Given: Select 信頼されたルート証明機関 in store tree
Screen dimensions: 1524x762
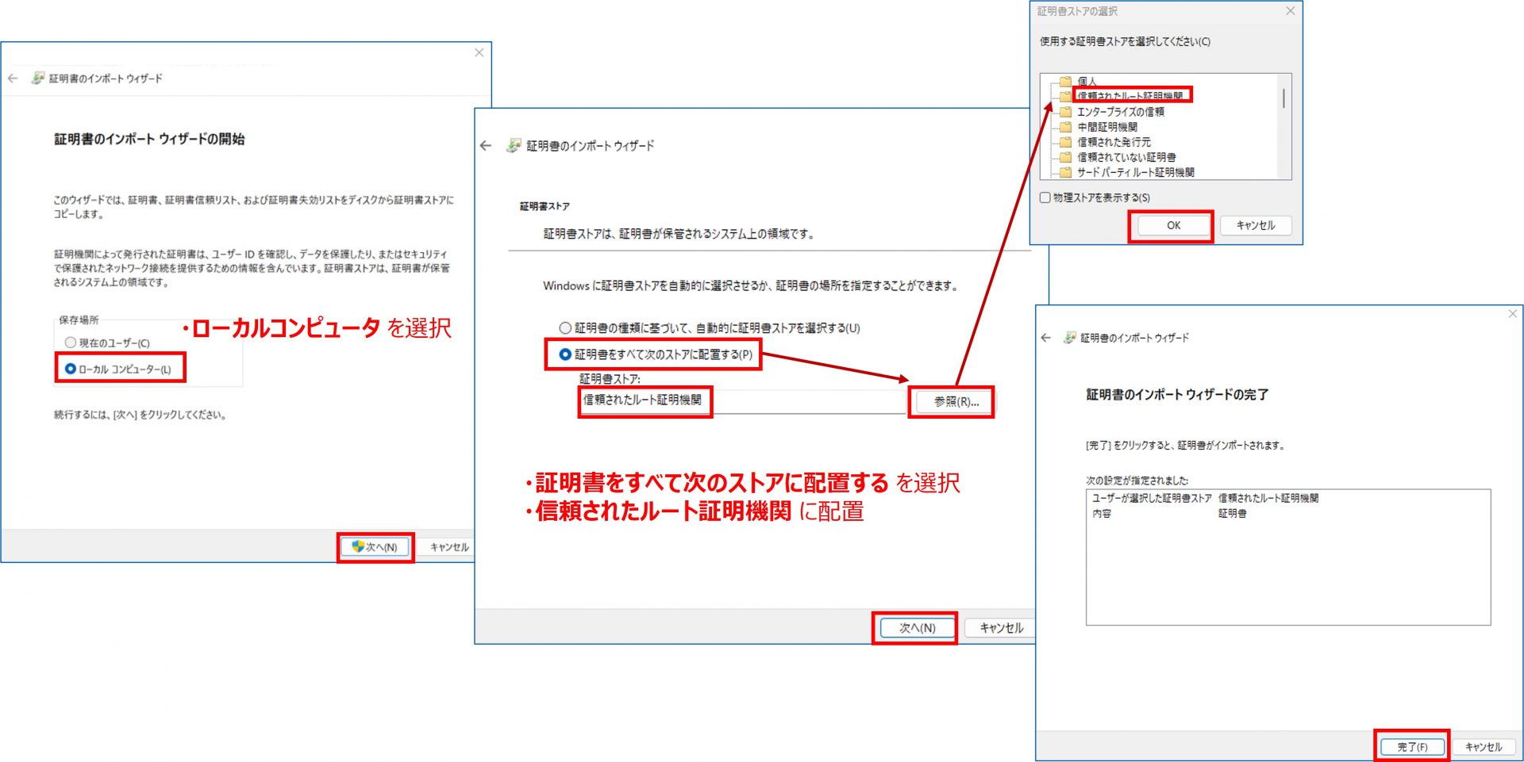Looking at the screenshot, I should [1130, 96].
